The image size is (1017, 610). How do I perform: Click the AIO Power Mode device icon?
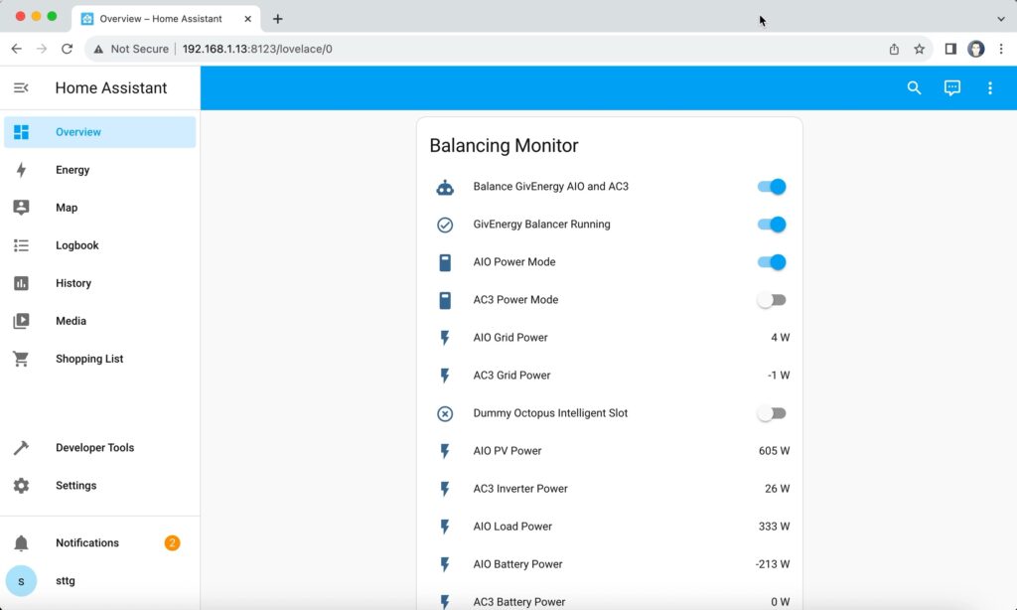pyautogui.click(x=445, y=262)
